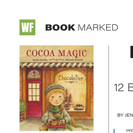Click the stained glass panel above the door
The image size is (133, 133).
coord(34,74)
